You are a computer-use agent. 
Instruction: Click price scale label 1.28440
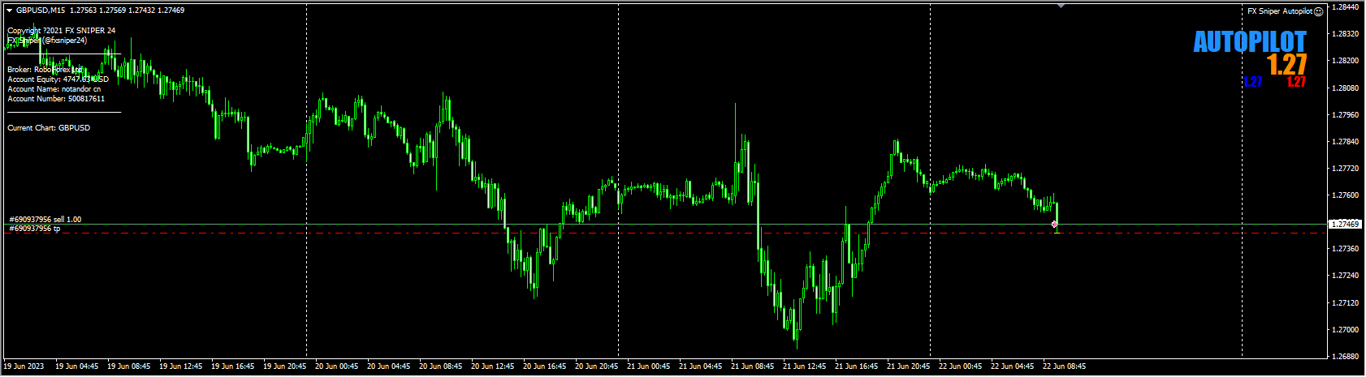[x=1347, y=7]
